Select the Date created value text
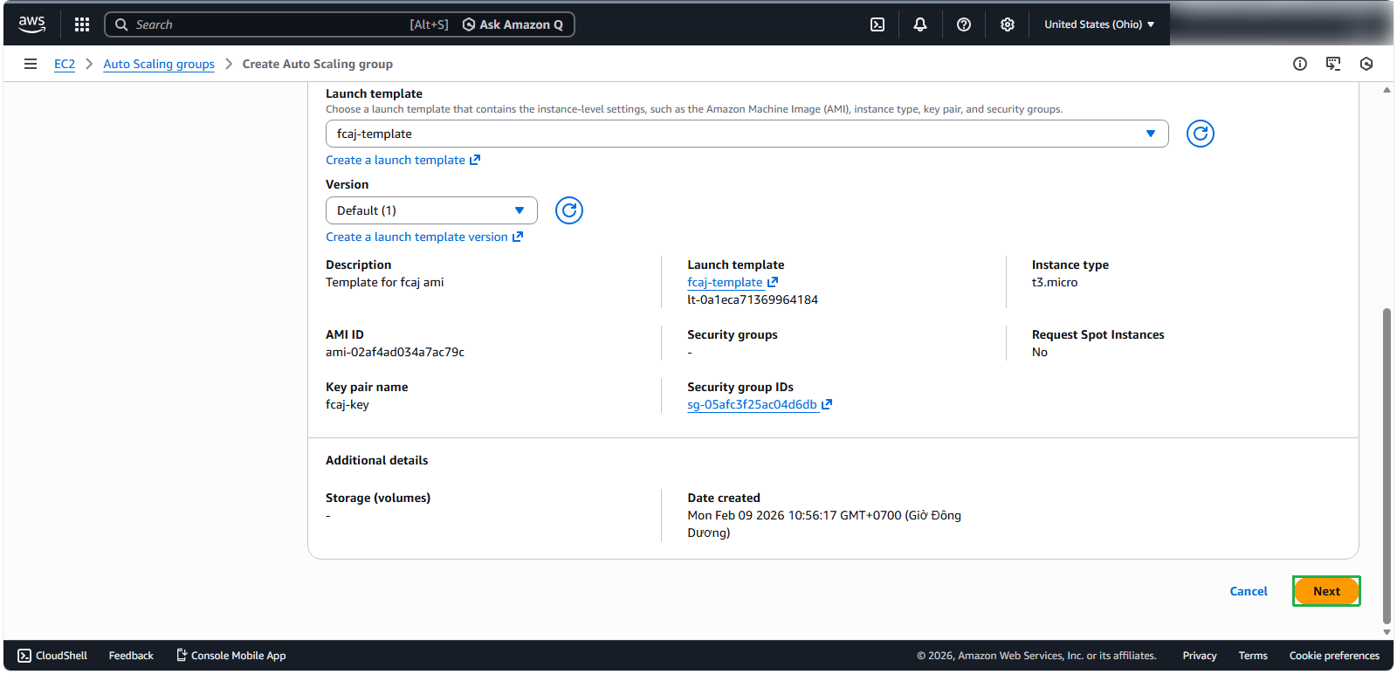This screenshot has width=1397, height=674. tap(824, 524)
